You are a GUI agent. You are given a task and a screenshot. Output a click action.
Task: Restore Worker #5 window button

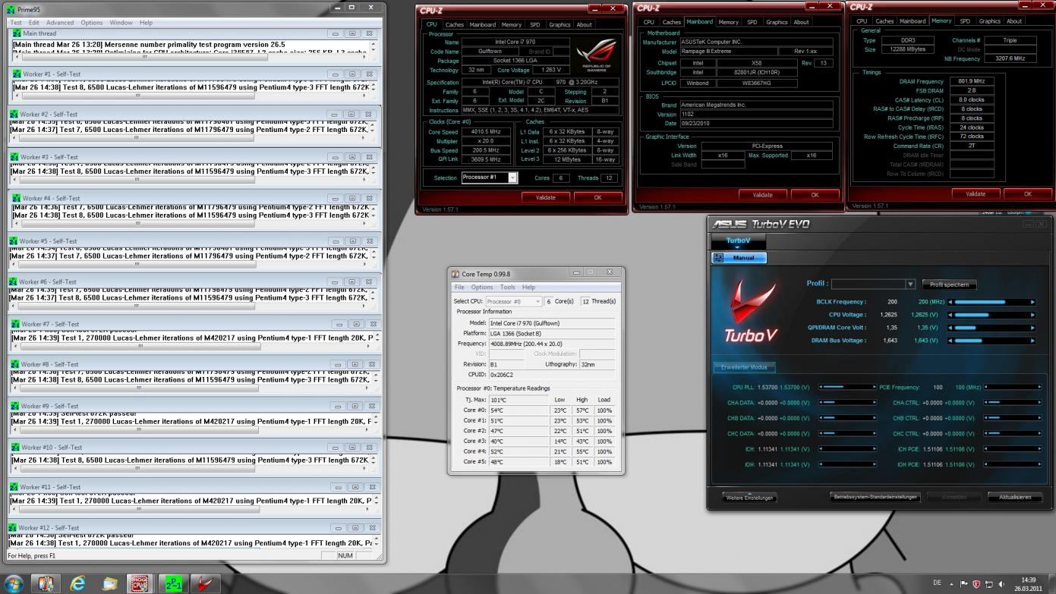[352, 241]
